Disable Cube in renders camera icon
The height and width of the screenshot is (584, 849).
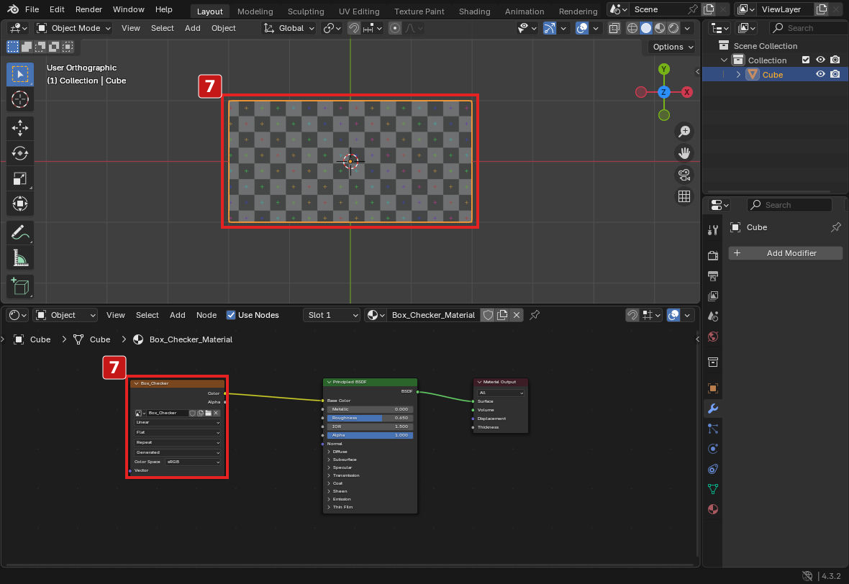pos(835,75)
